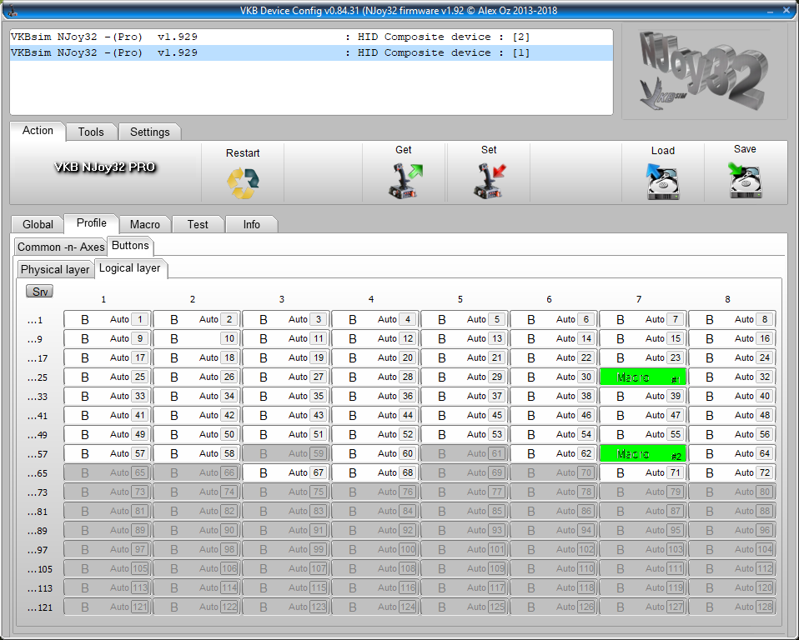The height and width of the screenshot is (640, 799).
Task: Click the column header 4
Action: click(x=371, y=299)
